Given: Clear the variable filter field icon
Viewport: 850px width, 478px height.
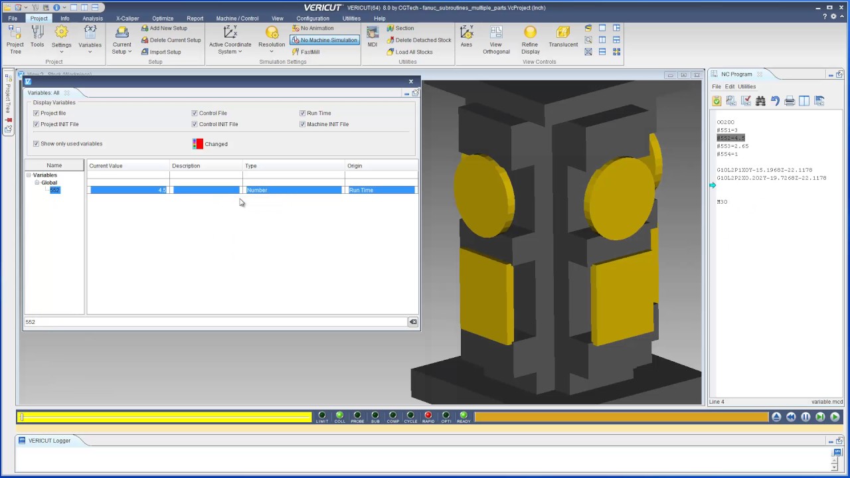Looking at the screenshot, I should pyautogui.click(x=413, y=322).
